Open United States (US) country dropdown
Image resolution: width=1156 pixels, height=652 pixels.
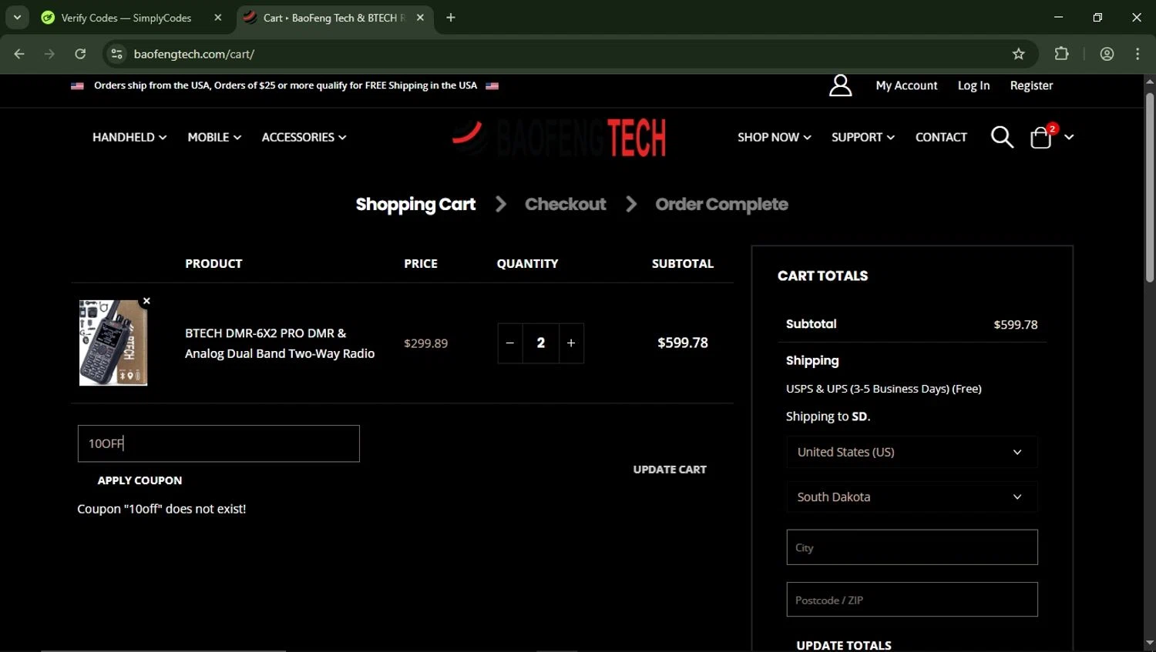912,452
